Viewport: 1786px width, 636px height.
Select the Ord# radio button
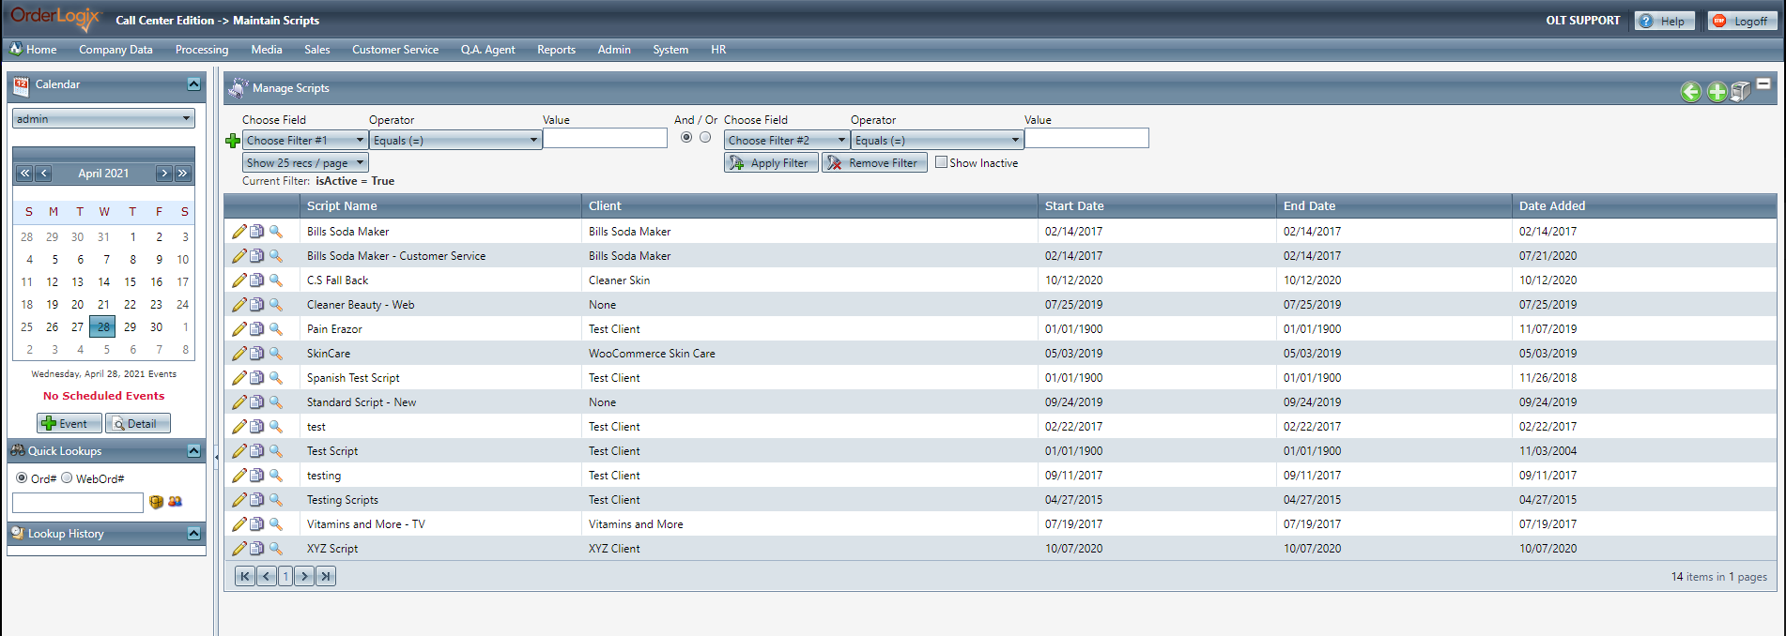(22, 478)
